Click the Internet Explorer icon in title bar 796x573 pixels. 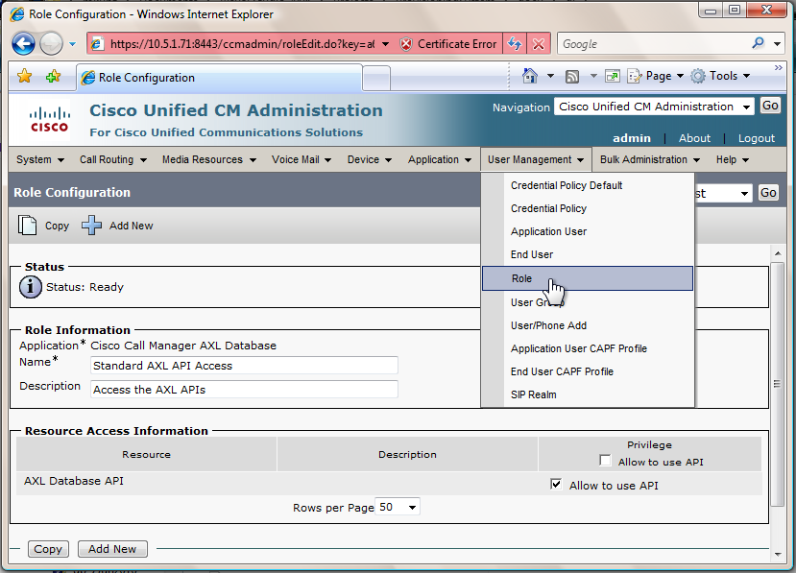17,13
